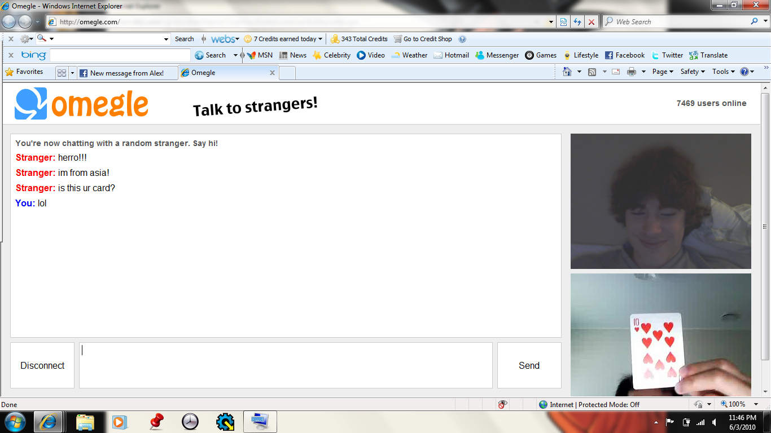Screen dimensions: 771x433
Task: Open the Favorites panel
Action: click(x=24, y=72)
